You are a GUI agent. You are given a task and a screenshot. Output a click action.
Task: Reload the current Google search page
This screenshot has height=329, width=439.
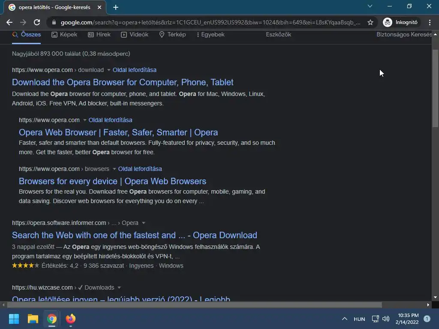pos(37,22)
